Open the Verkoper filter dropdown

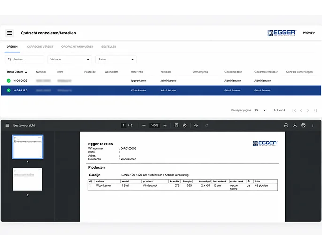[69, 59]
